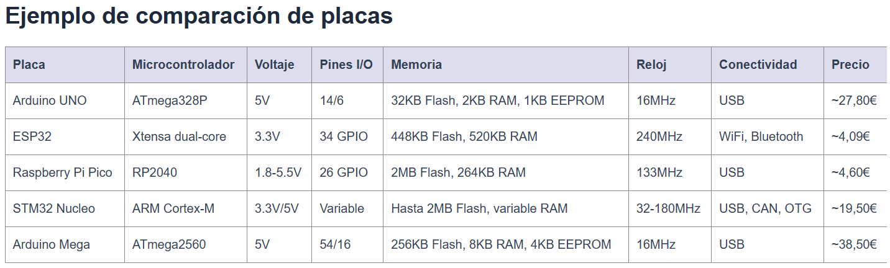Select the Conectividad column header
This screenshot has height=268, width=890.
pyautogui.click(x=758, y=65)
